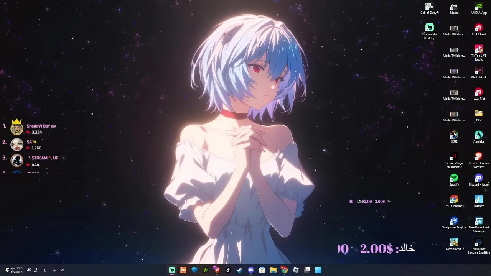
Task: Select the TikTok LIVE Studio desktop icon
Action: (x=479, y=53)
